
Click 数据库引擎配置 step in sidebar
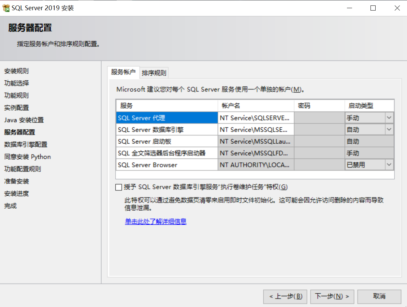[26, 144]
